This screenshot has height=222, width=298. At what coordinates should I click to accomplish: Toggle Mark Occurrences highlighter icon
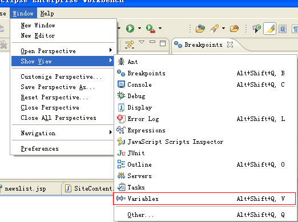tap(270, 29)
